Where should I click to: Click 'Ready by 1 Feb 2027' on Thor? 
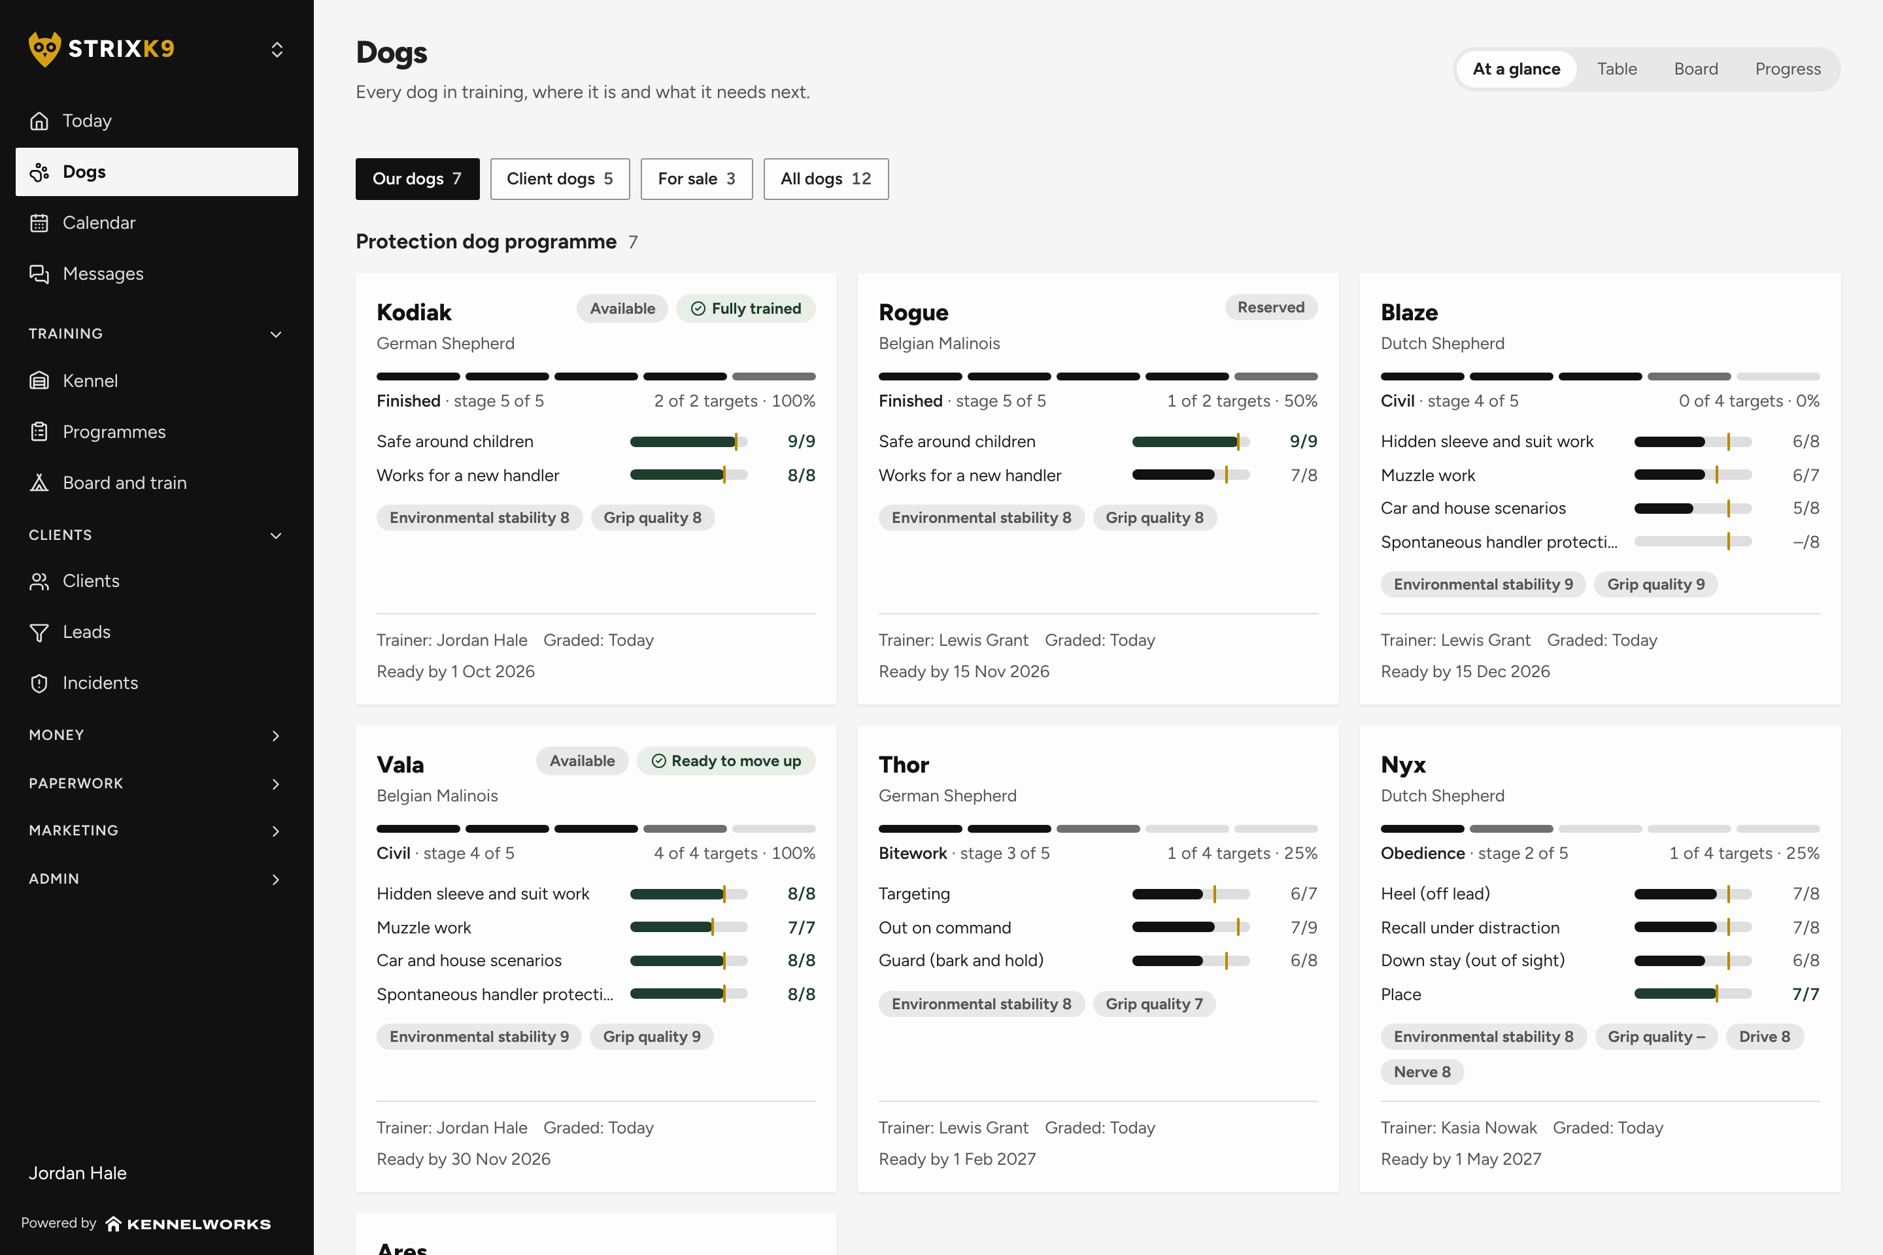[957, 1159]
